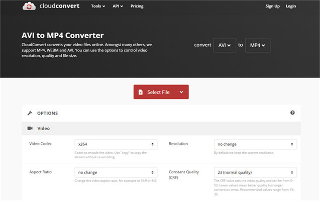
Task: Open the Resolution no change dropdown
Action: 255,144
